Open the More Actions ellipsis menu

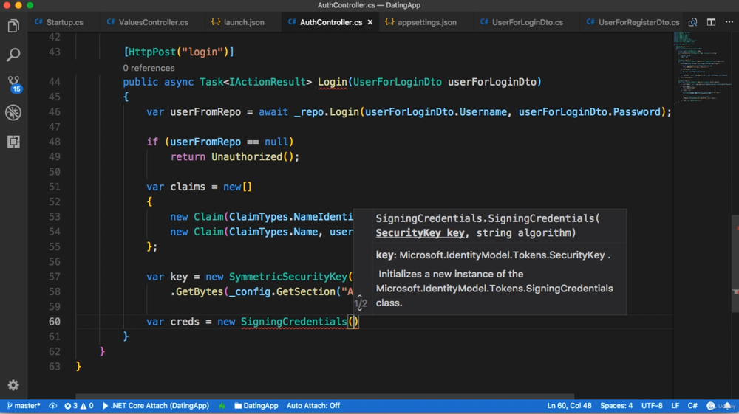pyautogui.click(x=729, y=22)
